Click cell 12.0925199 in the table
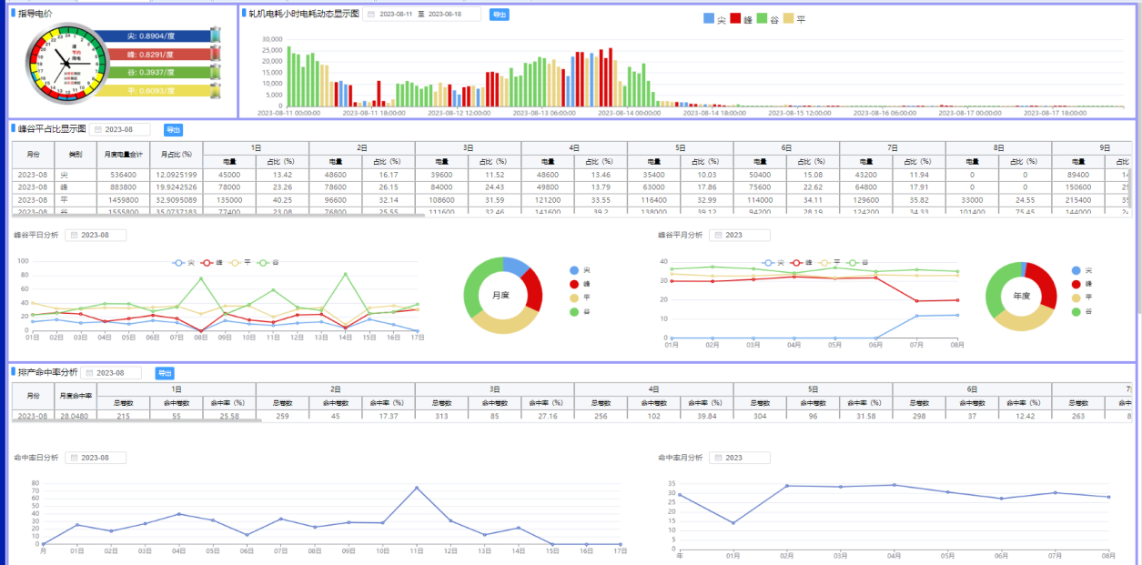The image size is (1142, 565). click(176, 174)
